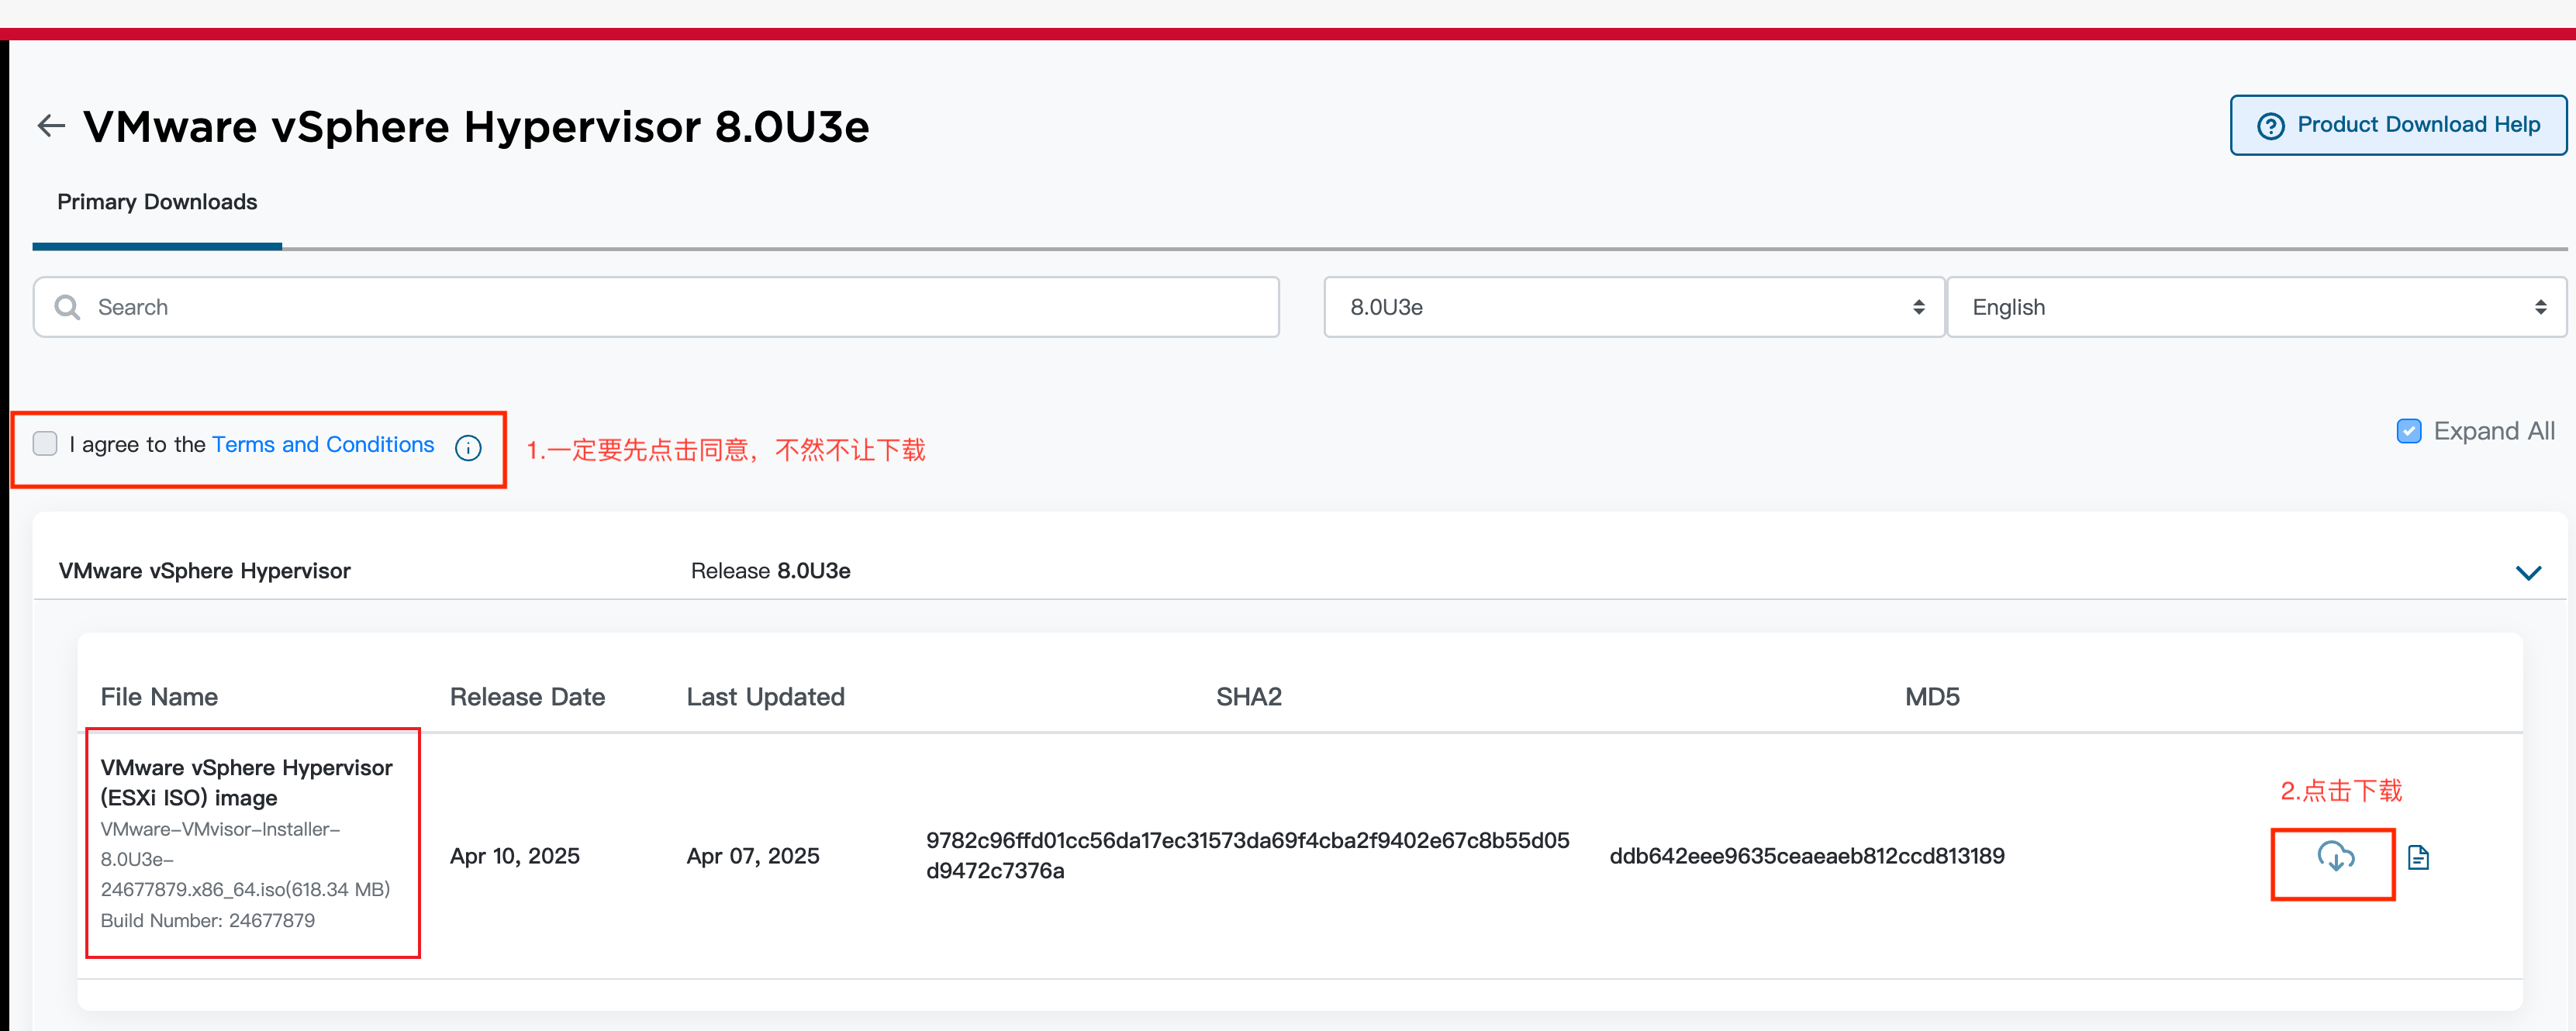Screen dimensions: 2576x1031
Task: Select the Primary Downloads tab
Action: [157, 202]
